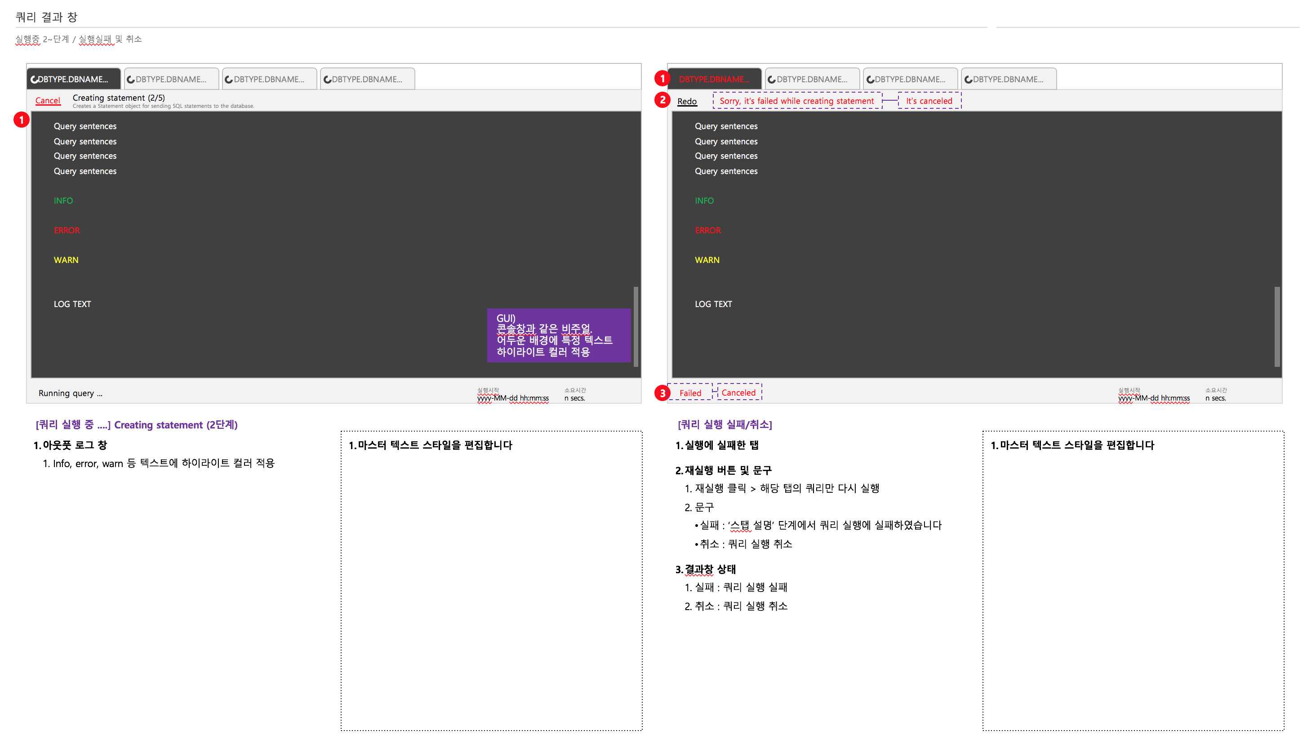Screen dimensions: 1316x740
Task: Click red callout badge 3 near the Failed label
Action: [x=662, y=392]
